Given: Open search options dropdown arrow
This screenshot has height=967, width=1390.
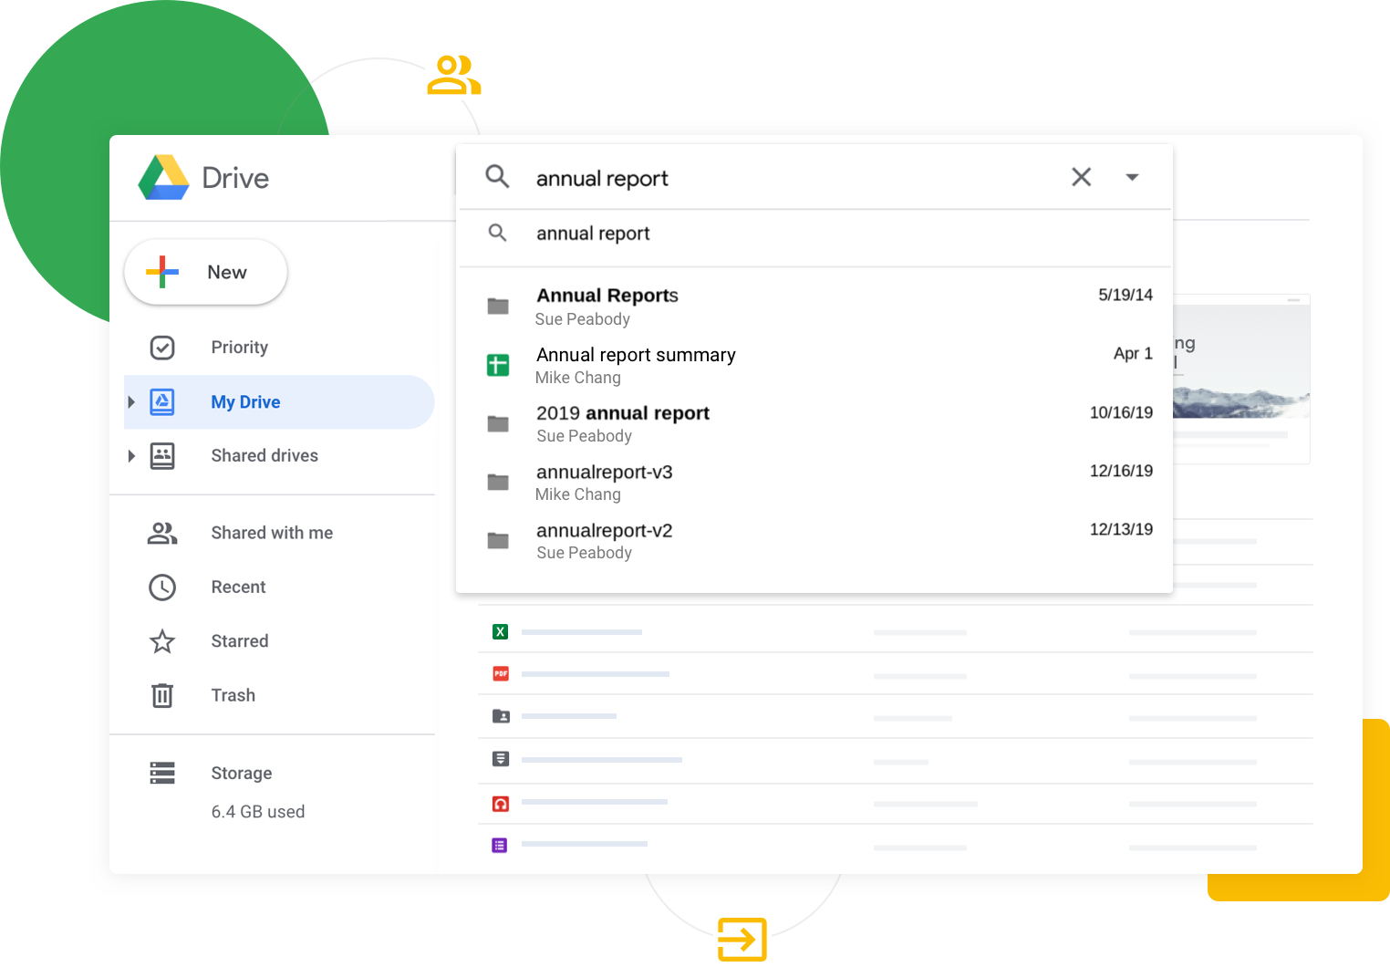Looking at the screenshot, I should 1132,177.
